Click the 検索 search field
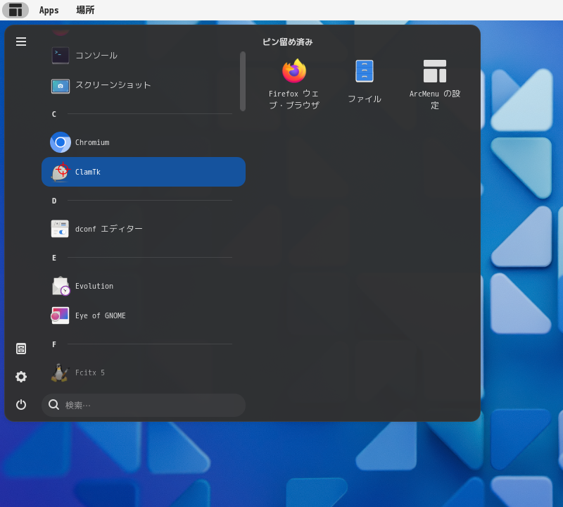This screenshot has width=563, height=507. click(144, 405)
